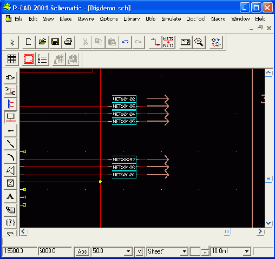Open the Library menu

[132, 19]
